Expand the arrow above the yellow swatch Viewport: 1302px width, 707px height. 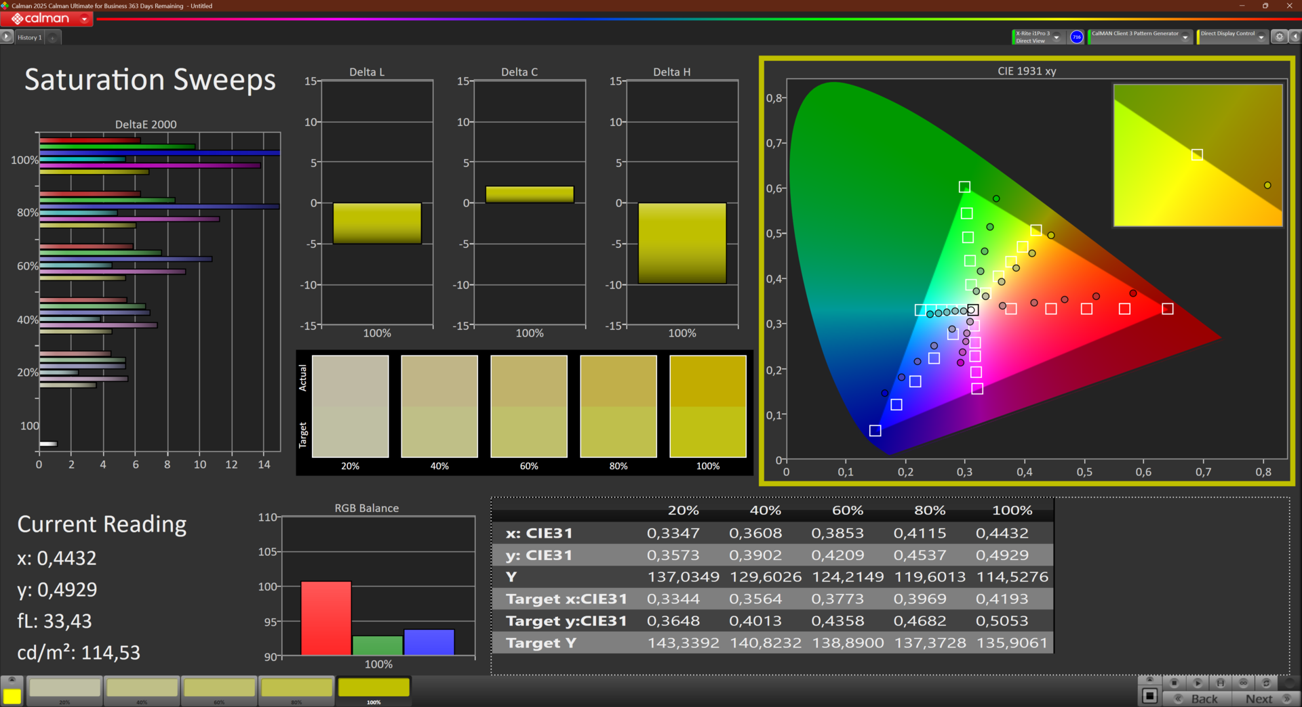point(12,680)
